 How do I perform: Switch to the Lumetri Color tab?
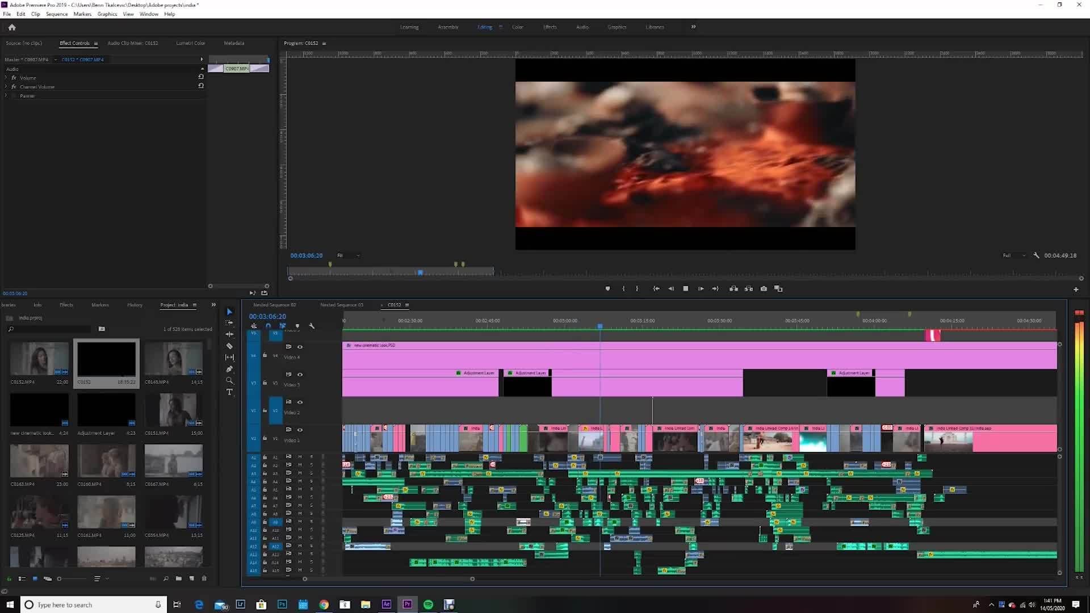click(x=190, y=43)
